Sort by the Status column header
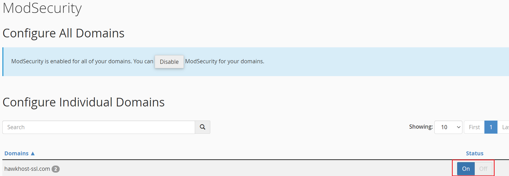 474,154
